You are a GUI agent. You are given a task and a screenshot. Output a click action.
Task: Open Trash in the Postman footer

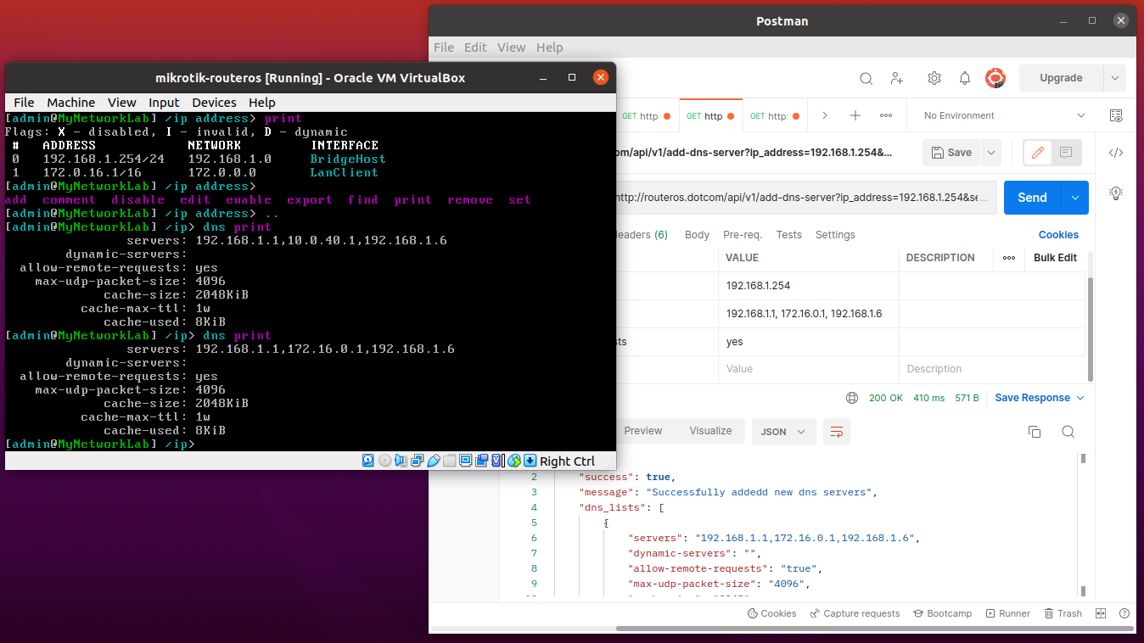(1063, 613)
